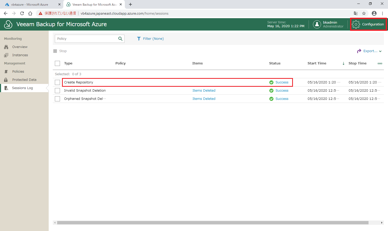Click the Export arrow icon
The height and width of the screenshot is (231, 388).
pyautogui.click(x=359, y=51)
